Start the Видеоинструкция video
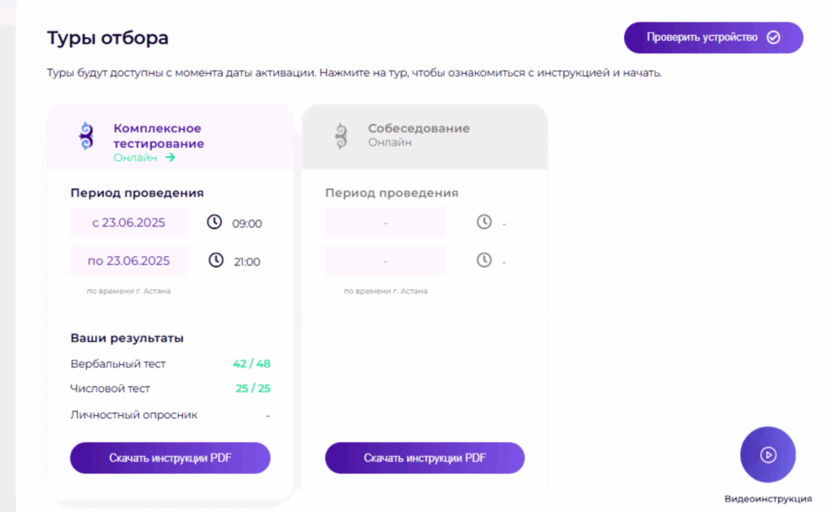Screen dimensions: 832x512 point(767,454)
